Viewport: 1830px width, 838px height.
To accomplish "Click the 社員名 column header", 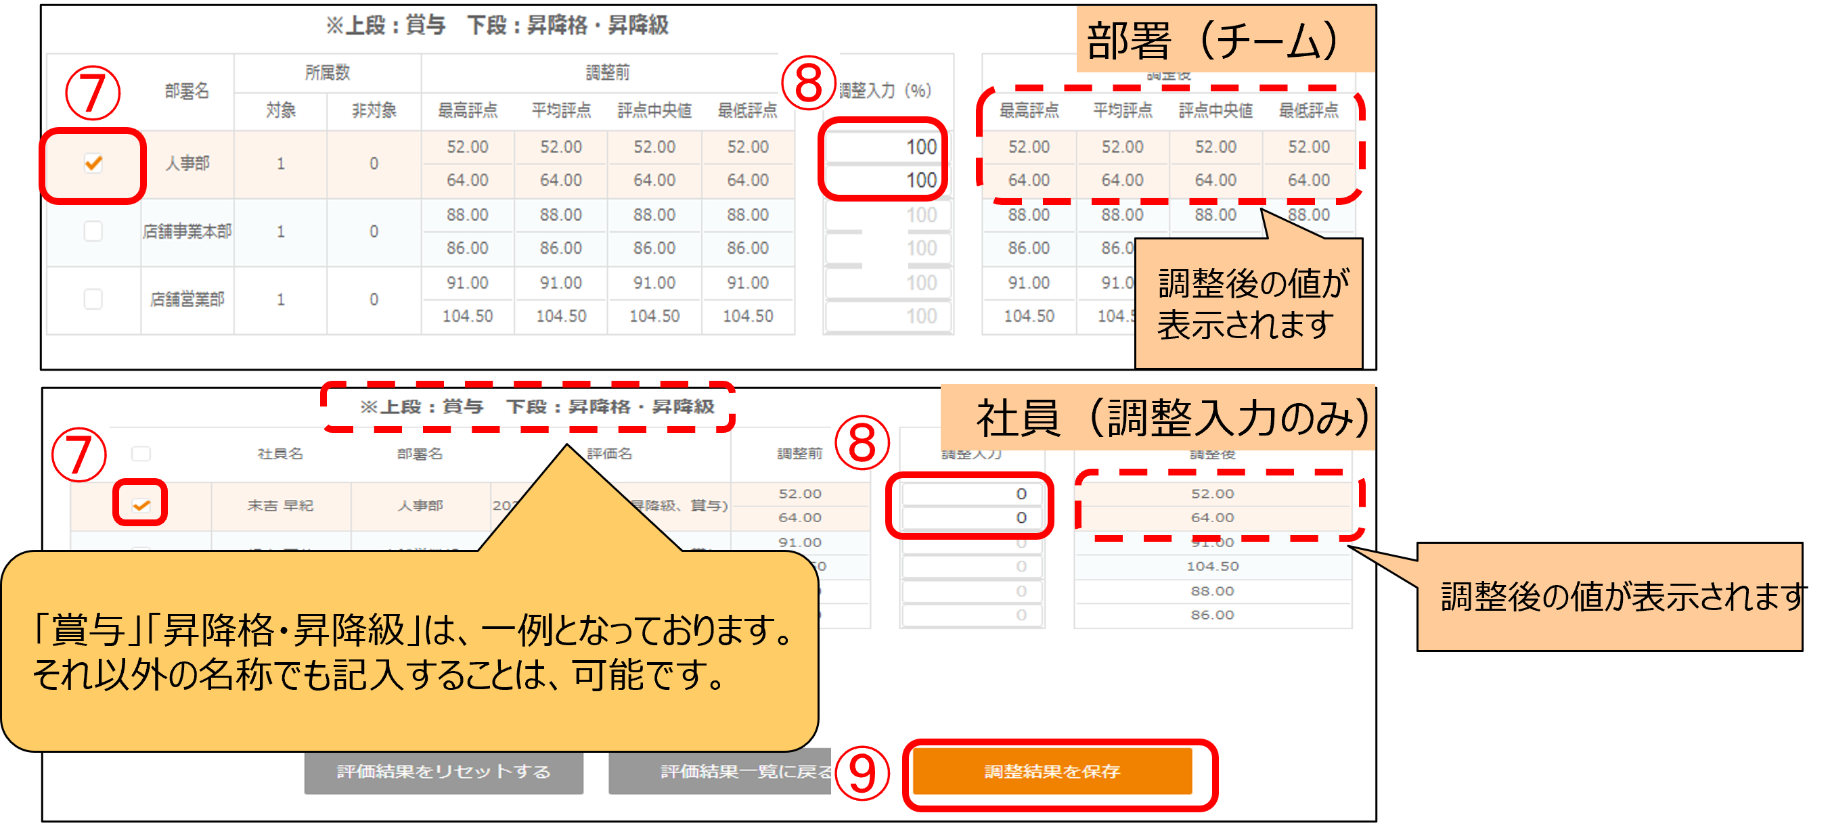I will [281, 453].
